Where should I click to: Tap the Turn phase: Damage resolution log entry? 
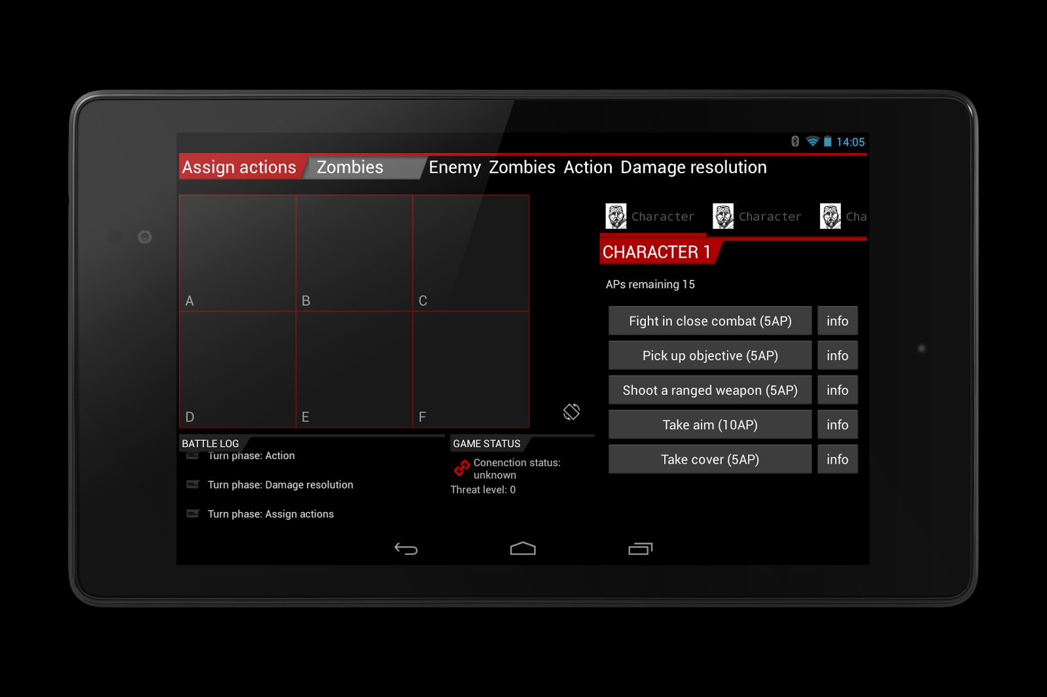(x=280, y=485)
